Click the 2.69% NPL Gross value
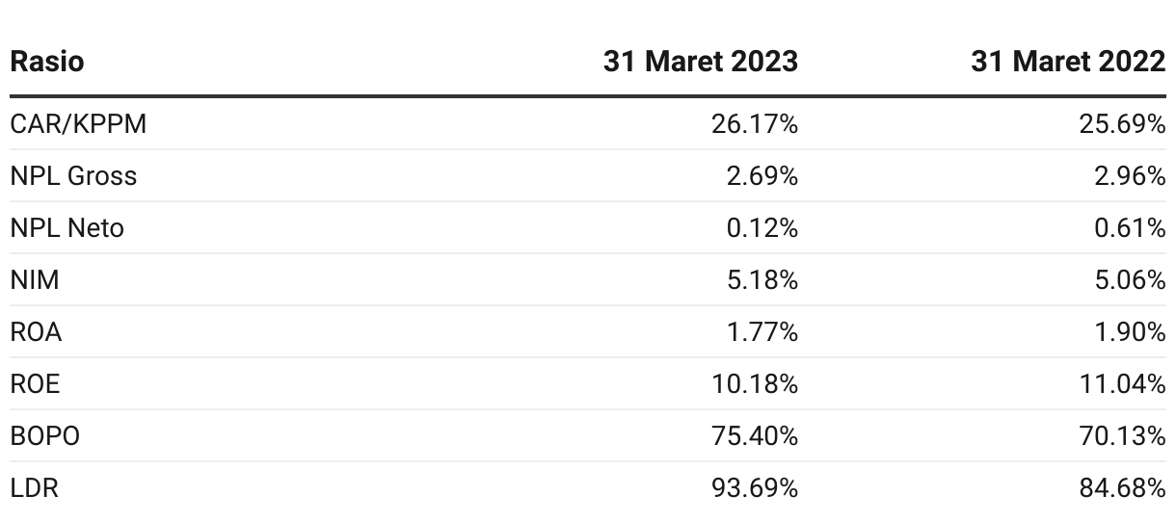This screenshot has height=522, width=1176. [x=762, y=176]
